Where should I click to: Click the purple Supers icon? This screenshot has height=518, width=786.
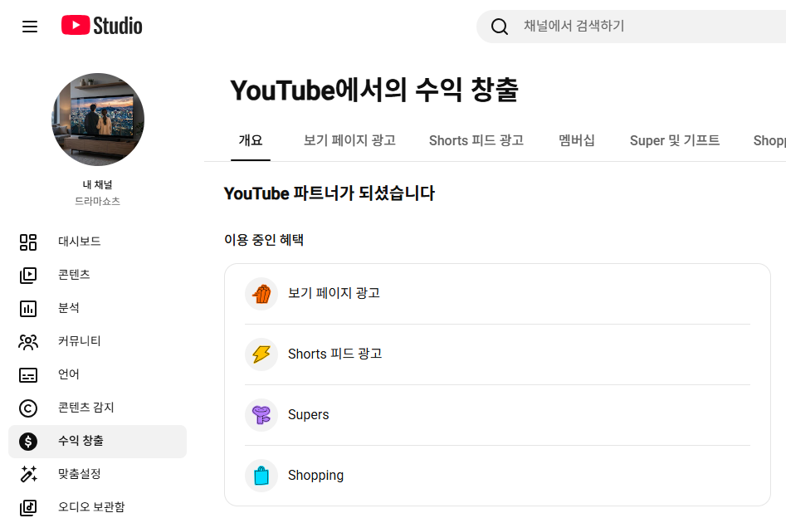point(261,415)
